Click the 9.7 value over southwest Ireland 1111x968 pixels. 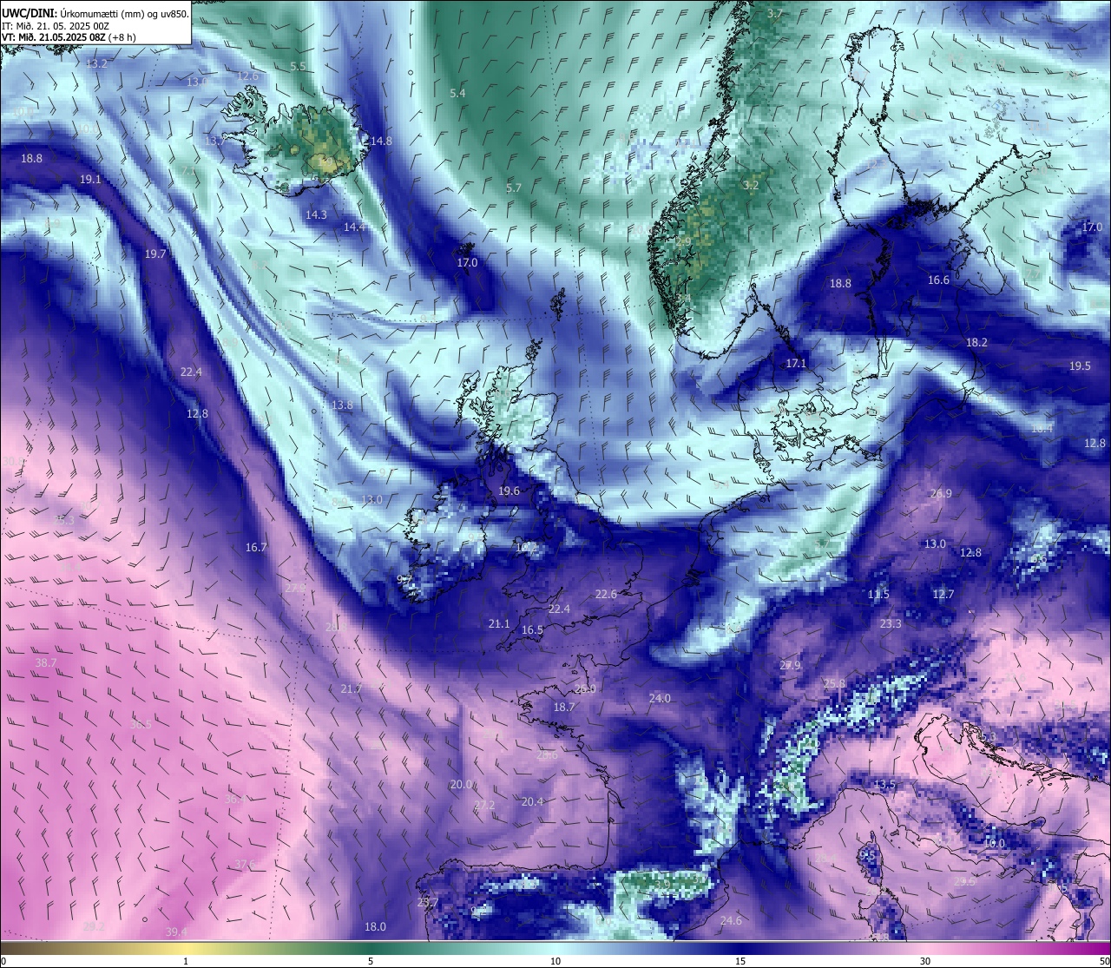tap(404, 579)
